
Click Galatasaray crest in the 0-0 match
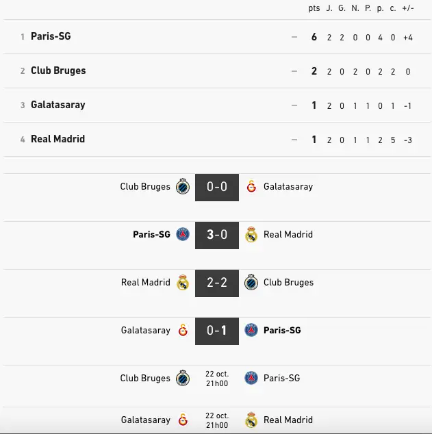(251, 186)
